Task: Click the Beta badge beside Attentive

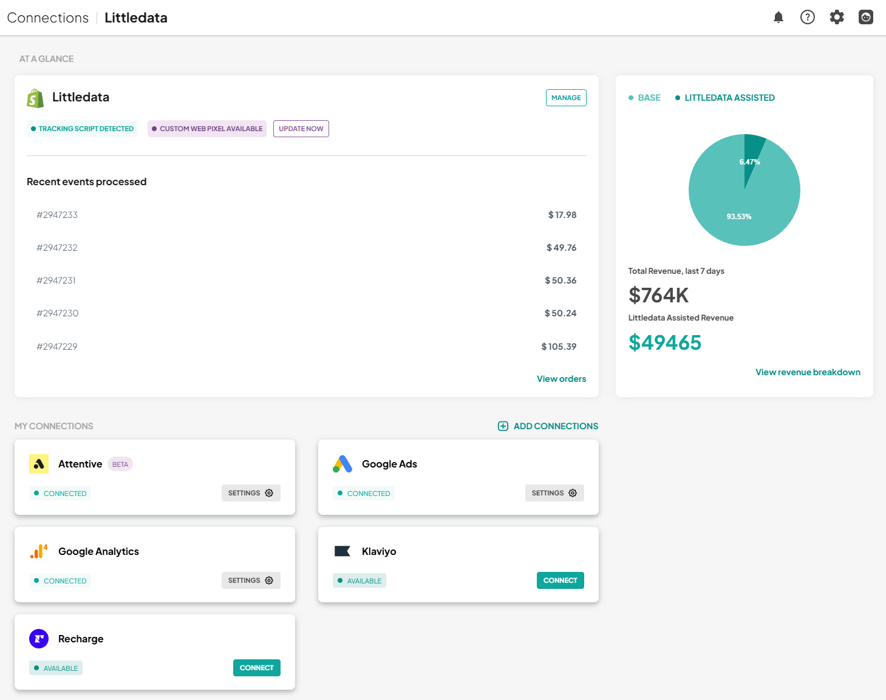Action: [120, 464]
